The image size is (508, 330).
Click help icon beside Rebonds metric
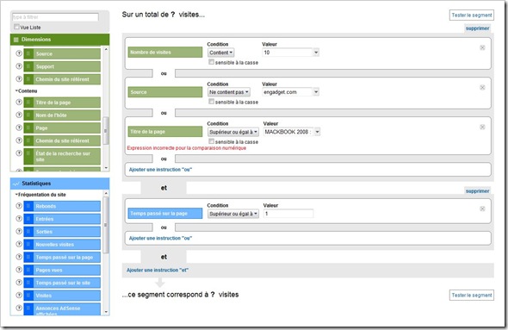pyautogui.click(x=19, y=206)
